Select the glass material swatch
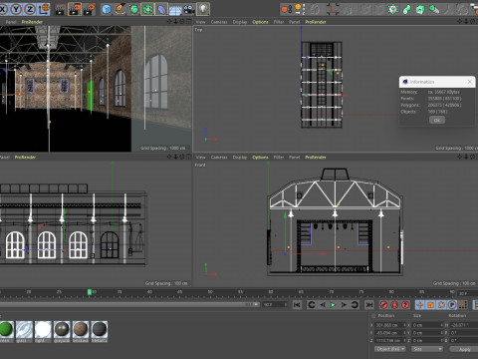478x359 pixels. coord(24,329)
